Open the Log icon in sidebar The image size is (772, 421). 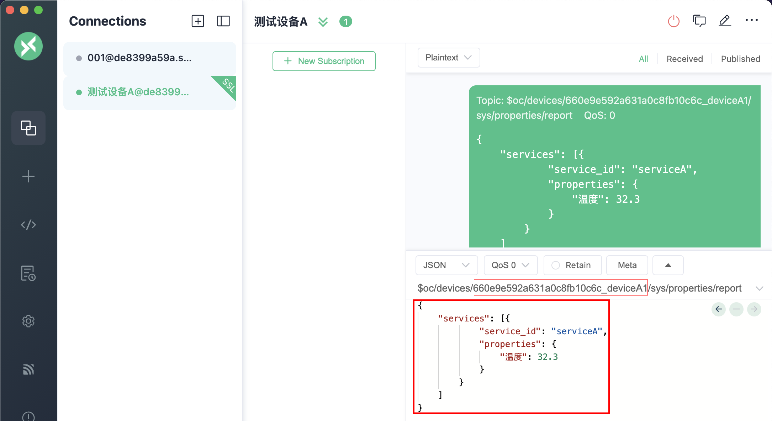[28, 273]
